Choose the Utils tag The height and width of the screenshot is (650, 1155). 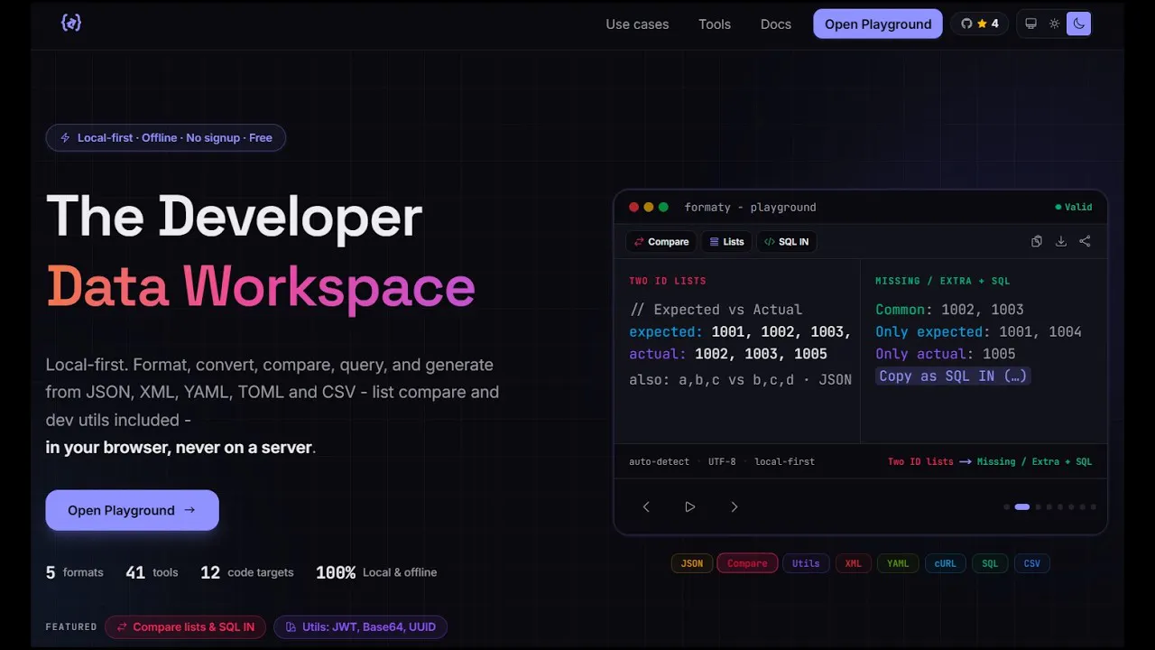coord(806,563)
